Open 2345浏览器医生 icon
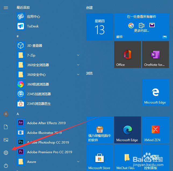 (21, 104)
